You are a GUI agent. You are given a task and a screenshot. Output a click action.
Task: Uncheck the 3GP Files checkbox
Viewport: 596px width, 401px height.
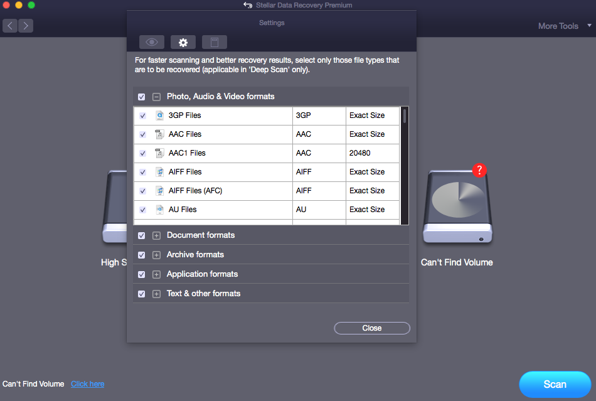click(x=142, y=115)
